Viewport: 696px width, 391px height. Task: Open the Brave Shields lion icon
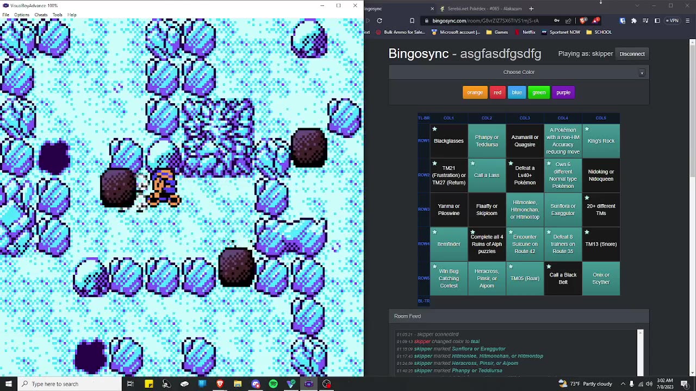[x=583, y=21]
